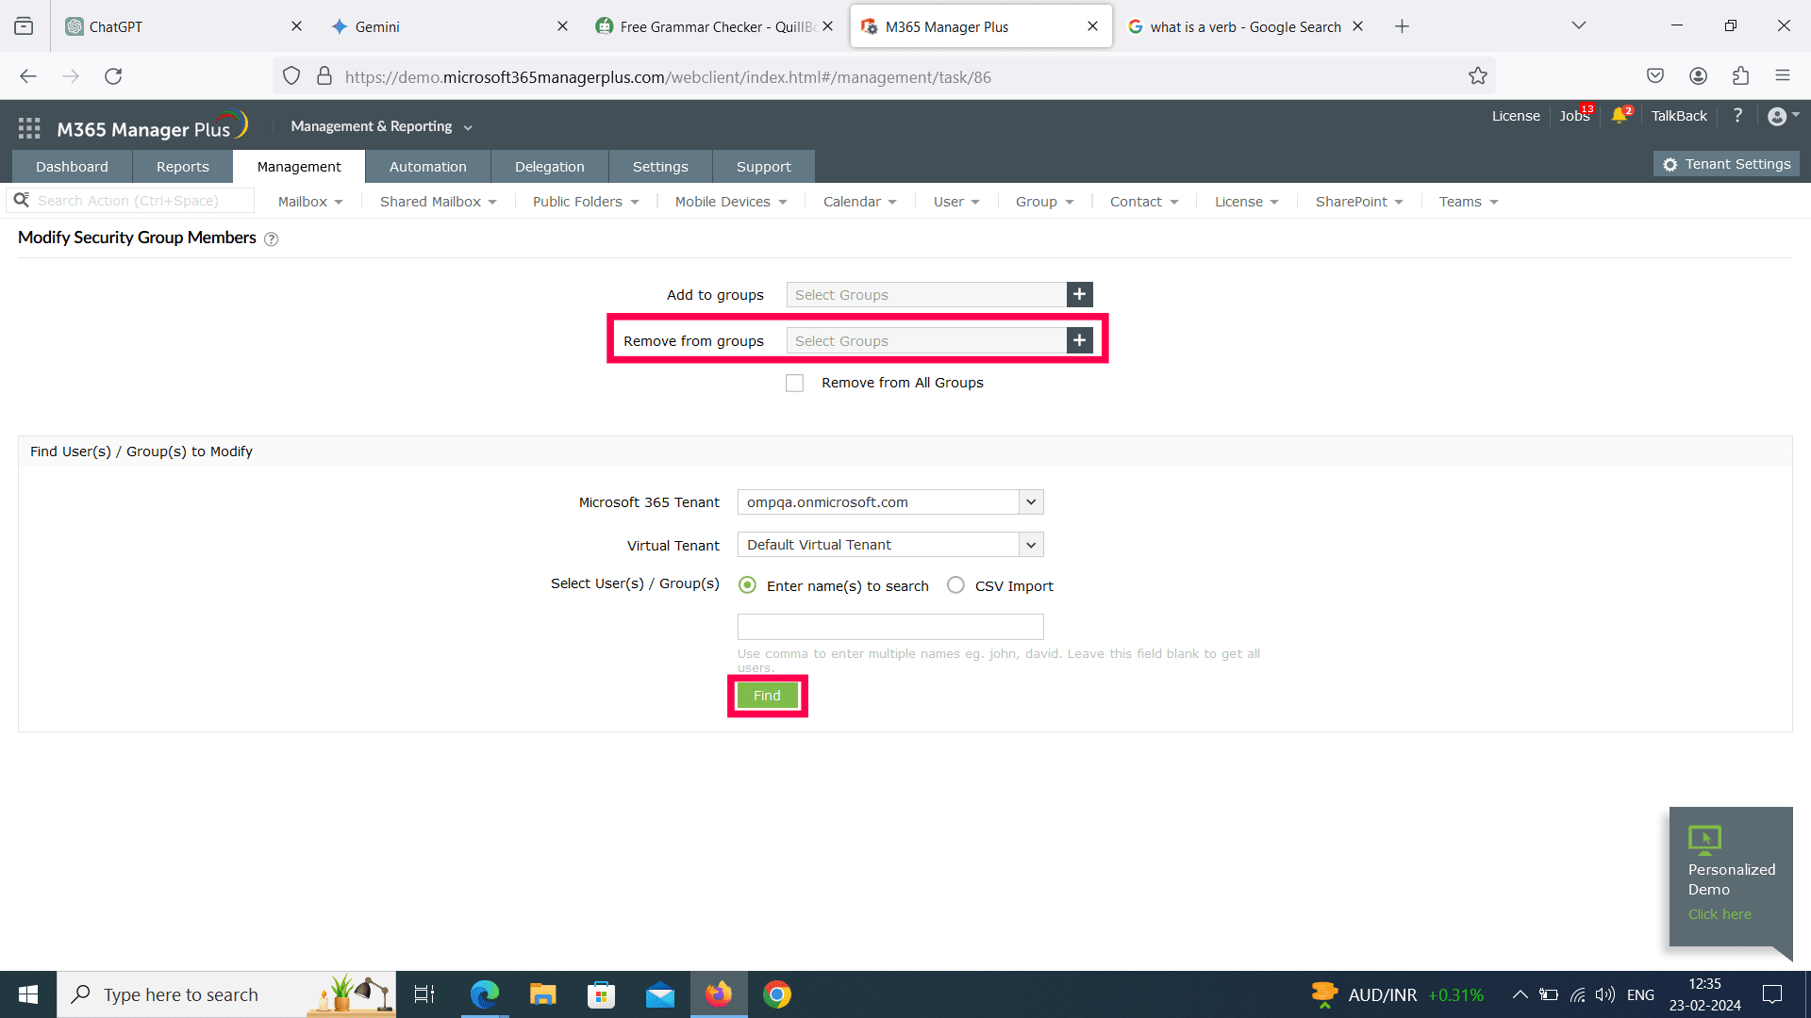Click the Help question mark icon

coord(1737,116)
